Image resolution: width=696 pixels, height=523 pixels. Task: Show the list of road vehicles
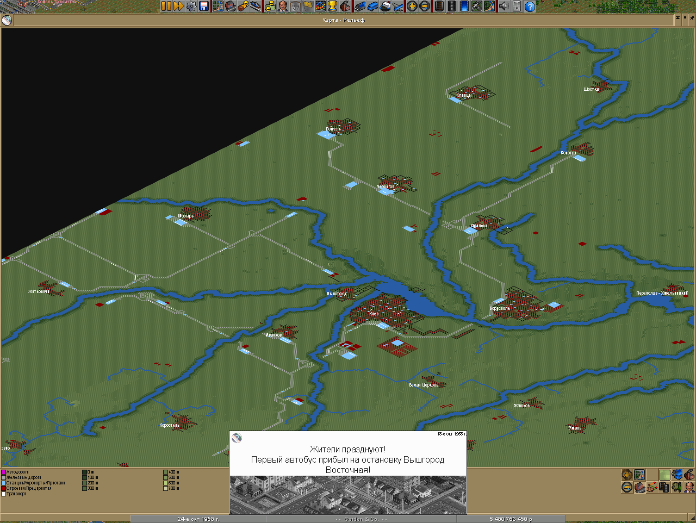(x=372, y=6)
